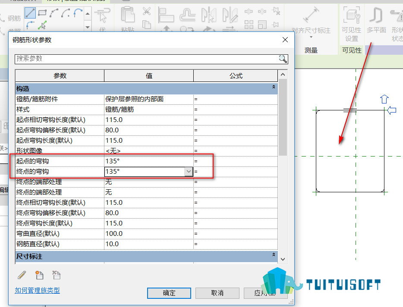The width and height of the screenshot is (403, 307).
Task: Click the search magnifier icon
Action: [283, 59]
